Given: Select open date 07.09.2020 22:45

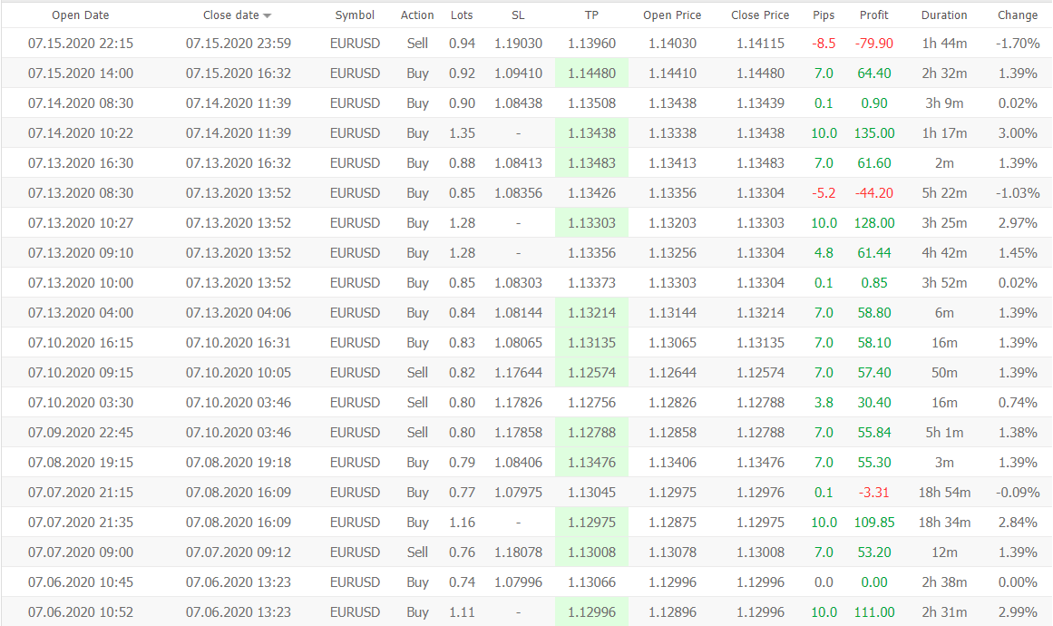Looking at the screenshot, I should [x=81, y=433].
